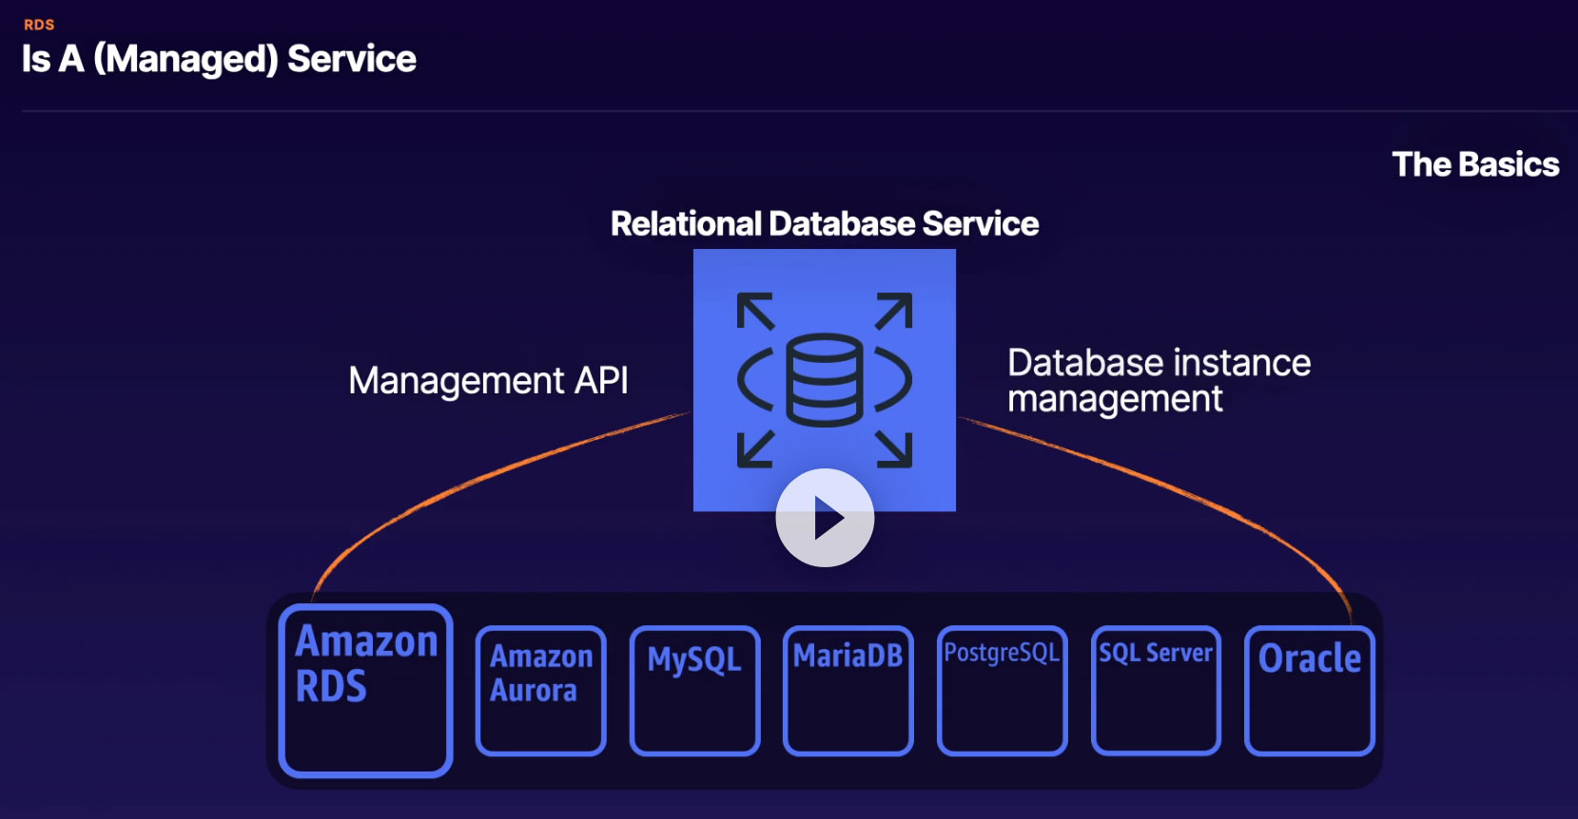Click the 'Is A (Managed) Service' title

[219, 59]
